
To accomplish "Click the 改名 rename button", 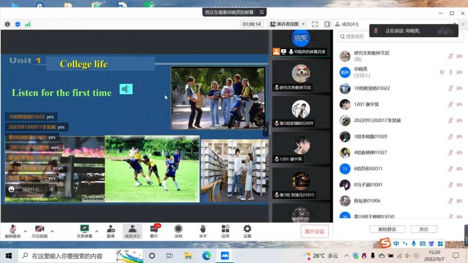I will point(424,229).
